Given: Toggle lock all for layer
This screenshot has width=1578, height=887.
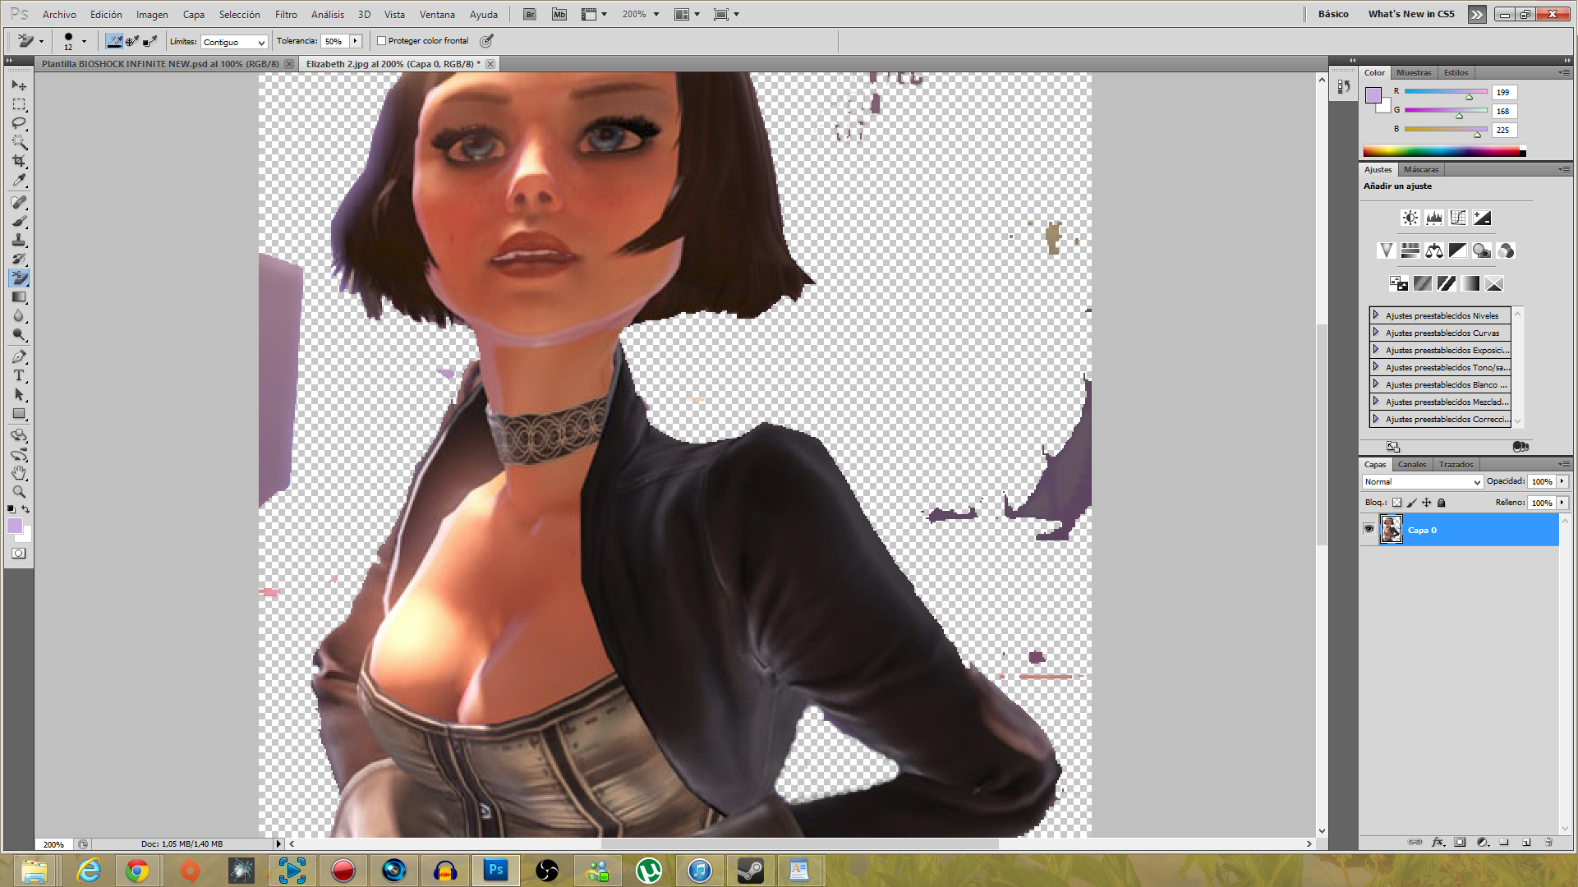Looking at the screenshot, I should coord(1441,503).
